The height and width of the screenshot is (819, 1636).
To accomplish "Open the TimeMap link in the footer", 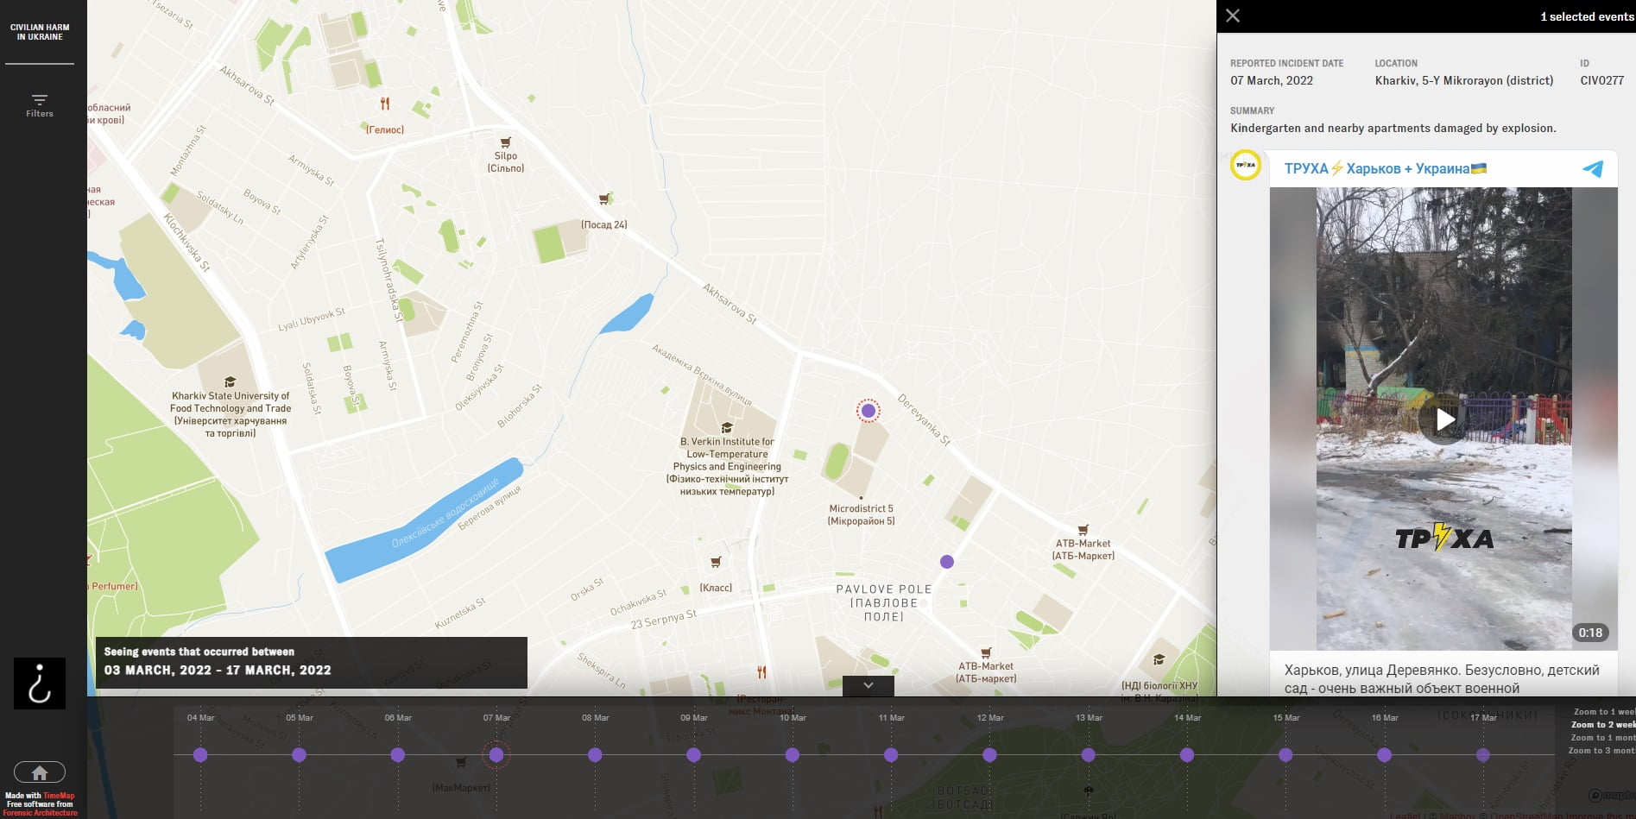I will [x=59, y=796].
